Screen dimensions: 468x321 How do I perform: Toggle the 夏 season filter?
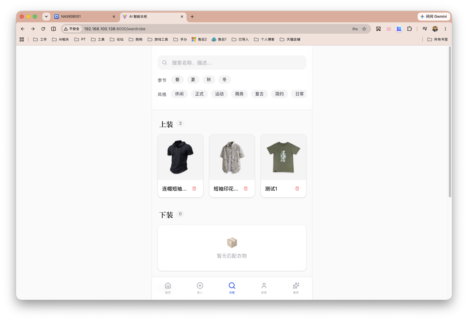click(193, 80)
